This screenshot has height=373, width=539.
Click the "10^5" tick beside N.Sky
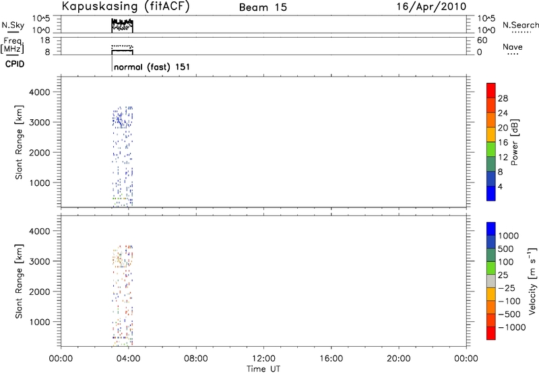[41, 19]
